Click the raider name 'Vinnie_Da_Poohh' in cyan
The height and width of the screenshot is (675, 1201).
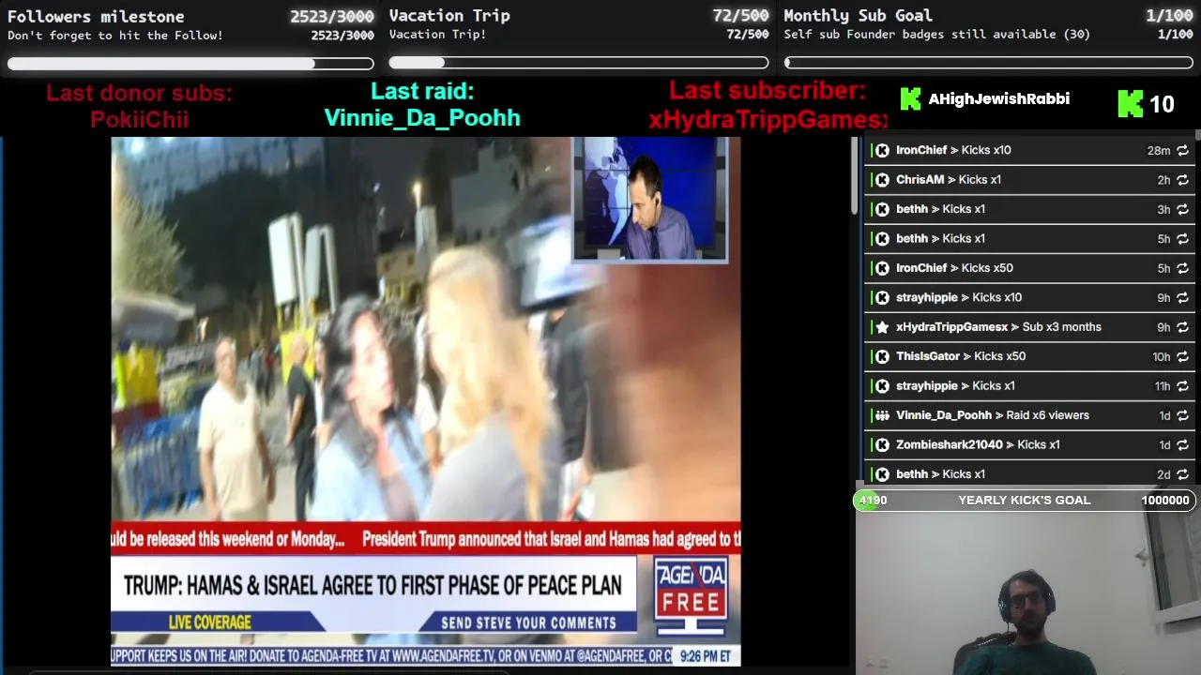(422, 118)
